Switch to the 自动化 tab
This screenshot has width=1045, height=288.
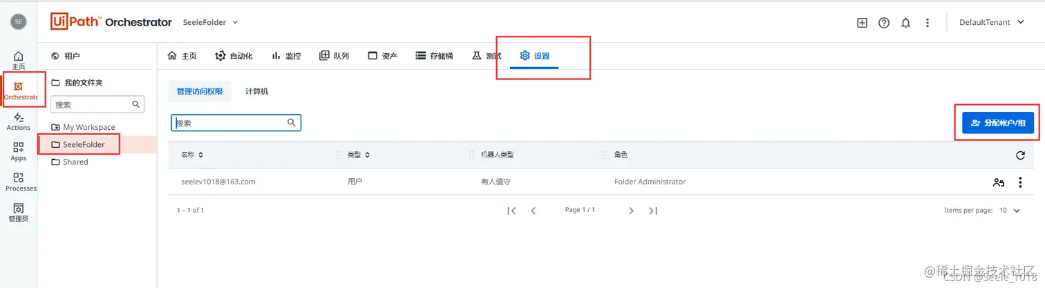click(x=234, y=56)
